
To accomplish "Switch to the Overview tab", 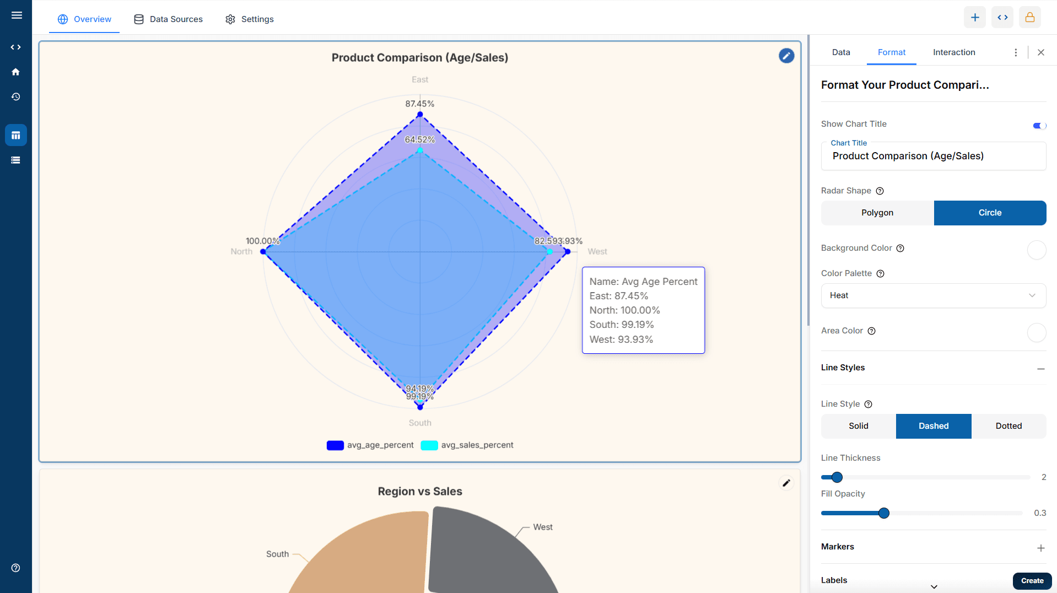I will point(84,19).
